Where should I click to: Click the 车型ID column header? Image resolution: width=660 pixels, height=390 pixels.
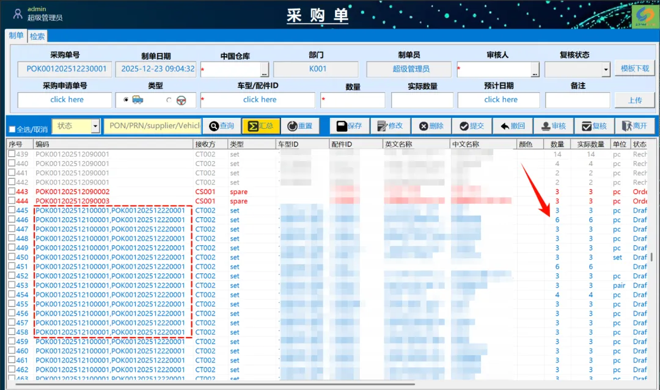302,144
